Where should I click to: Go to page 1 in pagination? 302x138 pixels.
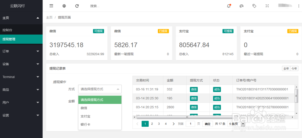click(x=145, y=124)
